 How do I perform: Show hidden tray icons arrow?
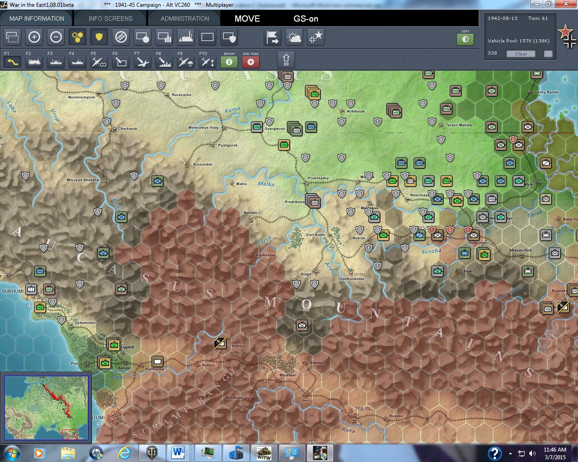point(510,453)
